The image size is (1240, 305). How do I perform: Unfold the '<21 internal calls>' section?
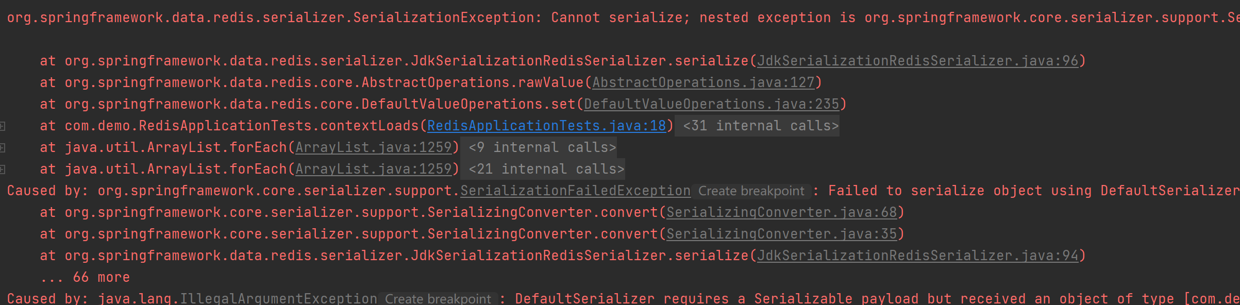[546, 169]
